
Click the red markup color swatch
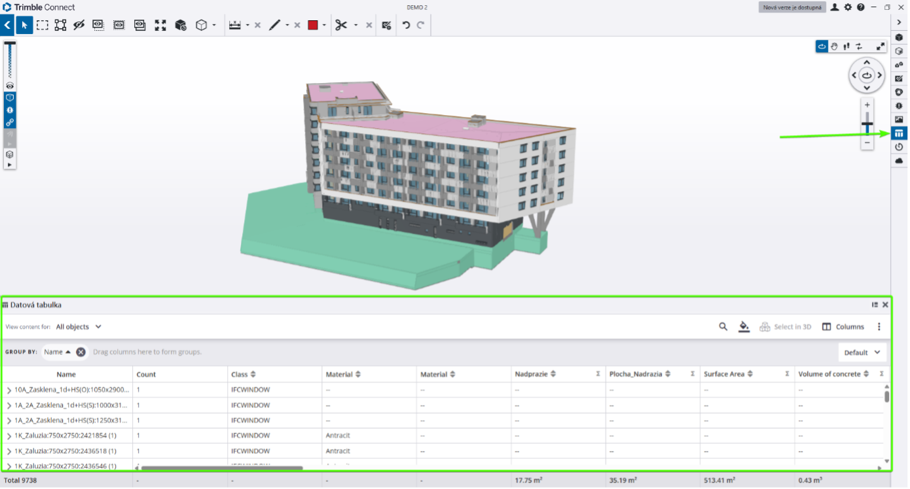(x=312, y=25)
